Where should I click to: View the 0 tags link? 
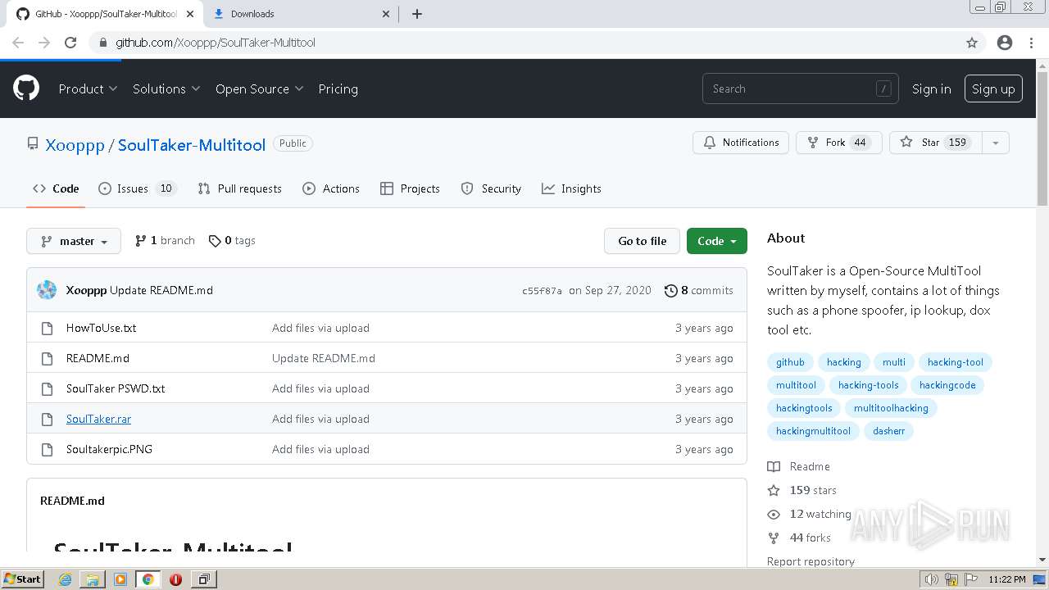(x=232, y=240)
